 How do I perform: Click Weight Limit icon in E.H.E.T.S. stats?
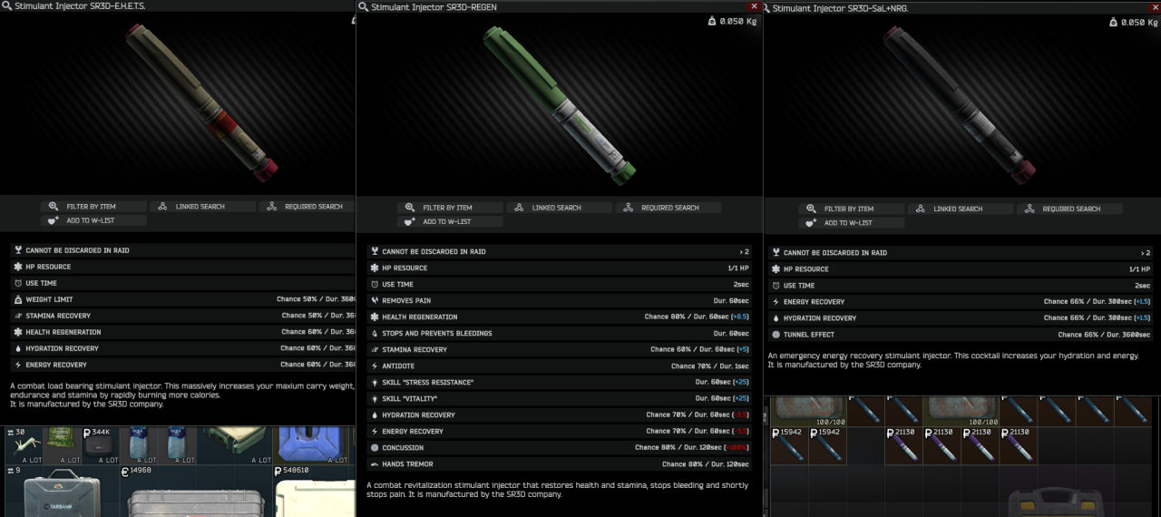(x=18, y=299)
